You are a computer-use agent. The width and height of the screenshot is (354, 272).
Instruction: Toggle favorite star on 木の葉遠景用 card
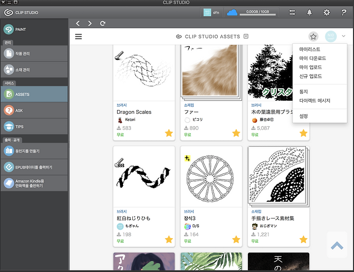tap(303, 133)
